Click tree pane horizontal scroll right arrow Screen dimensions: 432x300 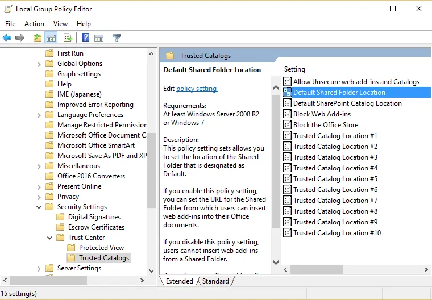[142, 281]
